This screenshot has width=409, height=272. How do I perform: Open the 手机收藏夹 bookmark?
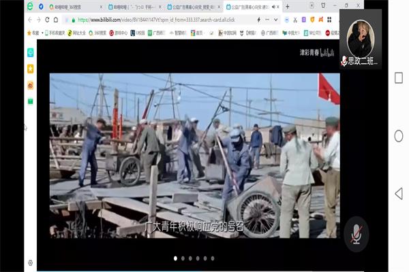click(x=55, y=33)
